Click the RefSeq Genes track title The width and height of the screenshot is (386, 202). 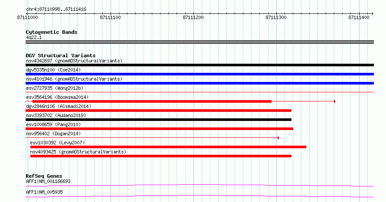44,176
